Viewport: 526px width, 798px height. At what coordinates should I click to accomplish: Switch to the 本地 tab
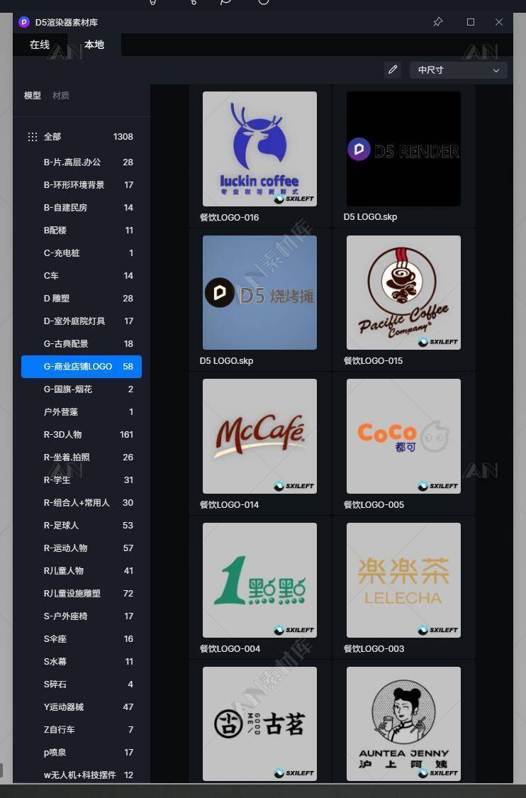(94, 45)
